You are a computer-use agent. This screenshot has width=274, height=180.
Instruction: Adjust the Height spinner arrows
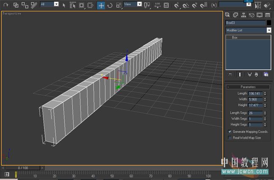click(265, 105)
